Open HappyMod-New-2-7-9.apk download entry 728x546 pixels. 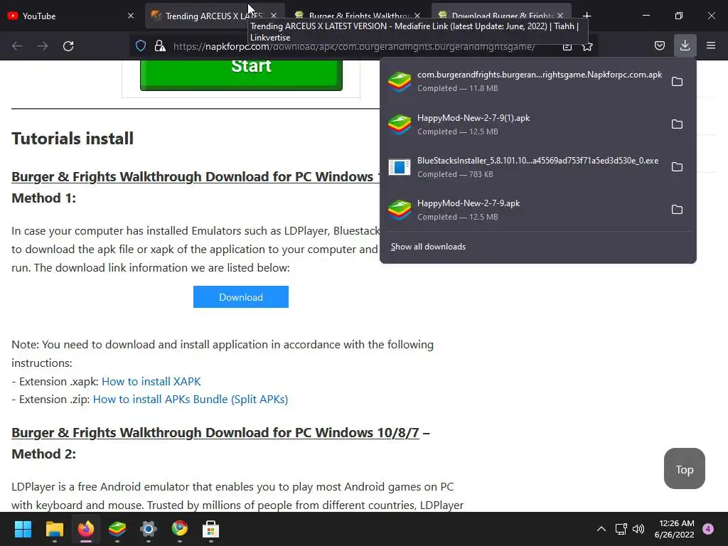pos(525,210)
